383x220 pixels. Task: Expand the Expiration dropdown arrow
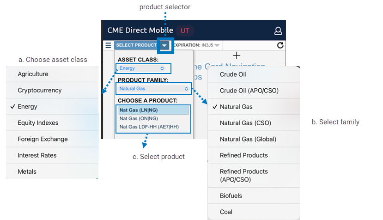tap(217, 45)
